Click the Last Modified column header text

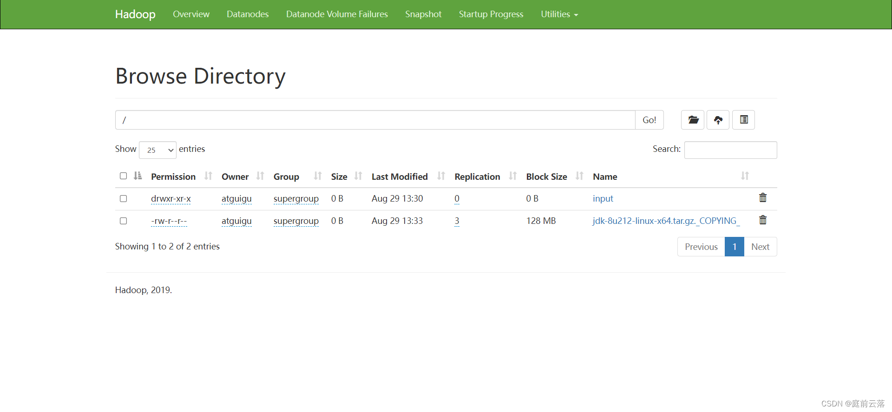400,177
